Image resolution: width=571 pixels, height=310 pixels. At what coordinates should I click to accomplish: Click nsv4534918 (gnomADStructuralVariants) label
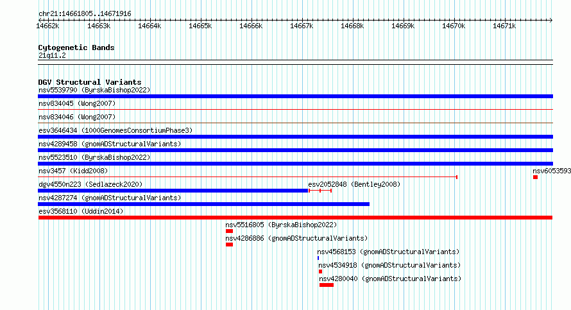(x=389, y=265)
